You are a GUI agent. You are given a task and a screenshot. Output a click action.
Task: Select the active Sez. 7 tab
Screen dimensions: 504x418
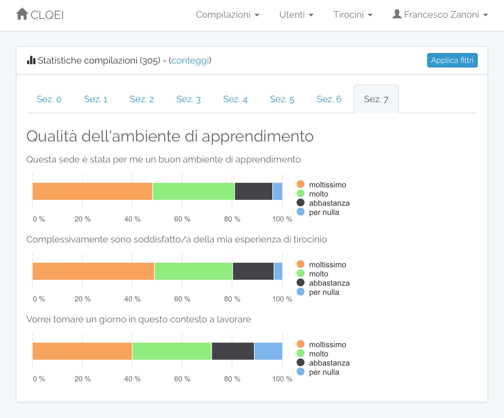(x=376, y=99)
